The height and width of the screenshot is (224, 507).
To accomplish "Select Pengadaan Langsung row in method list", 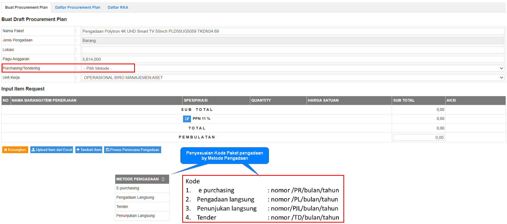I will coord(135,198).
